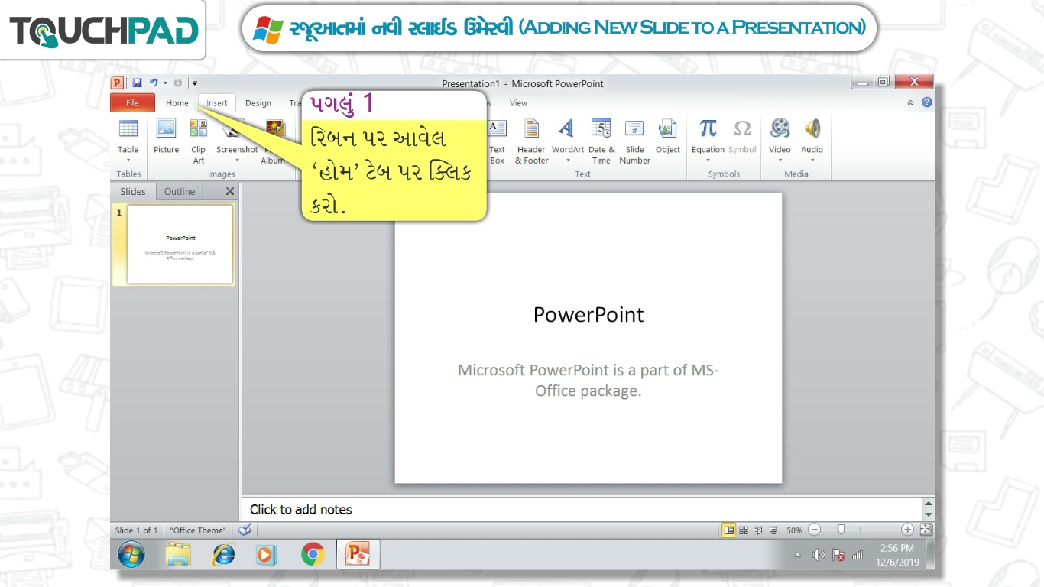Screen dimensions: 1044x587
Task: Click the Home tab
Action: point(177,103)
